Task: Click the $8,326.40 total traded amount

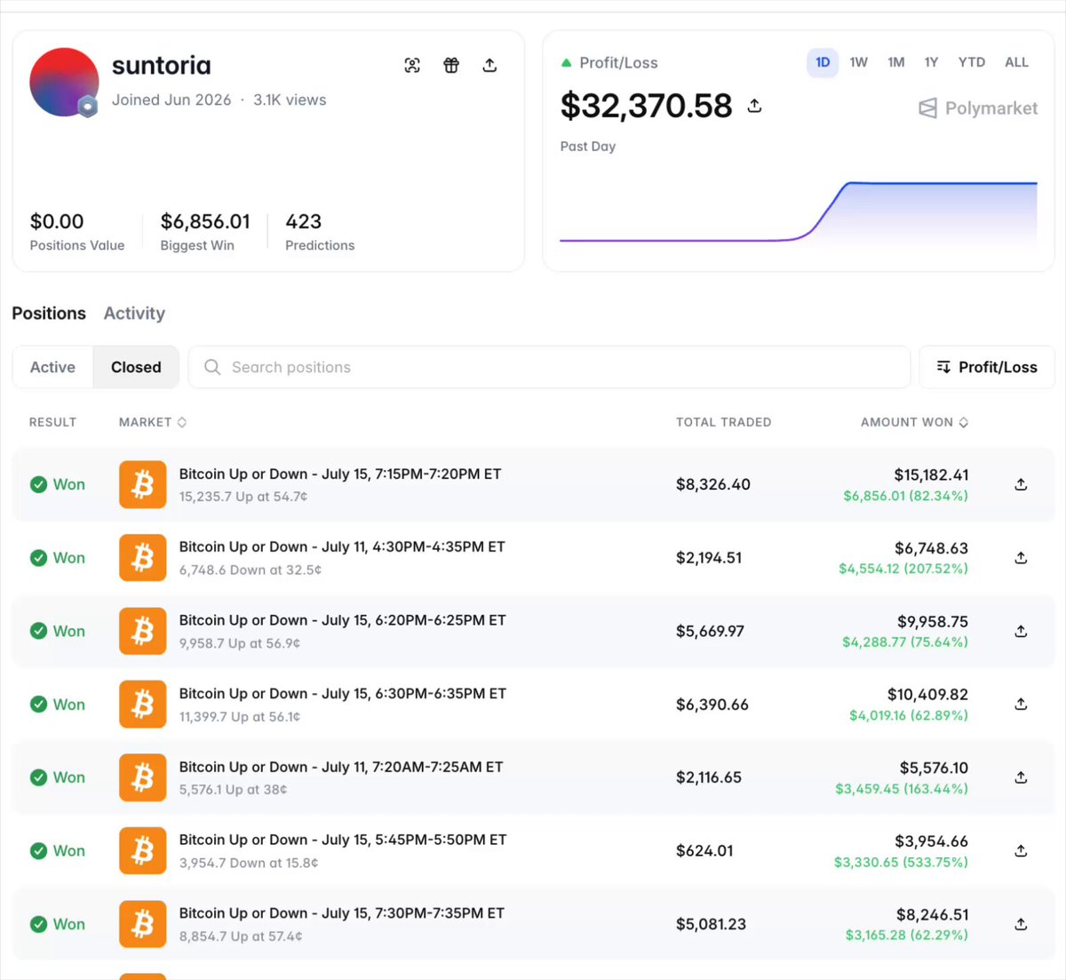Action: pos(713,484)
